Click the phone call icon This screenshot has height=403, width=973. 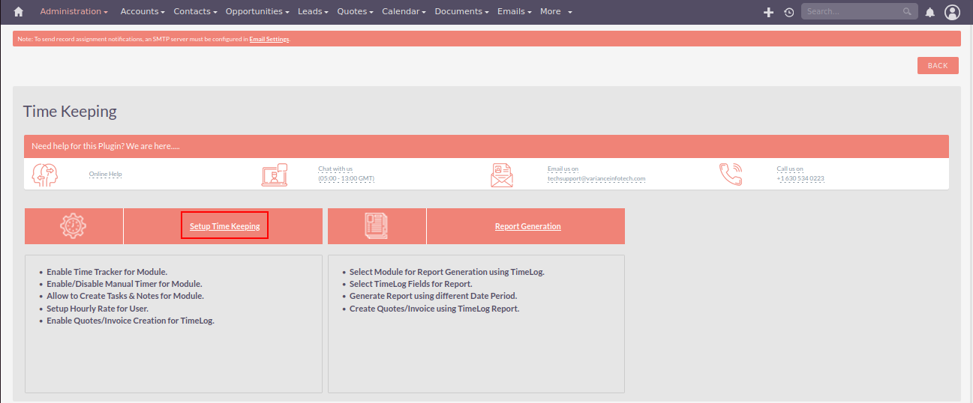coord(731,175)
